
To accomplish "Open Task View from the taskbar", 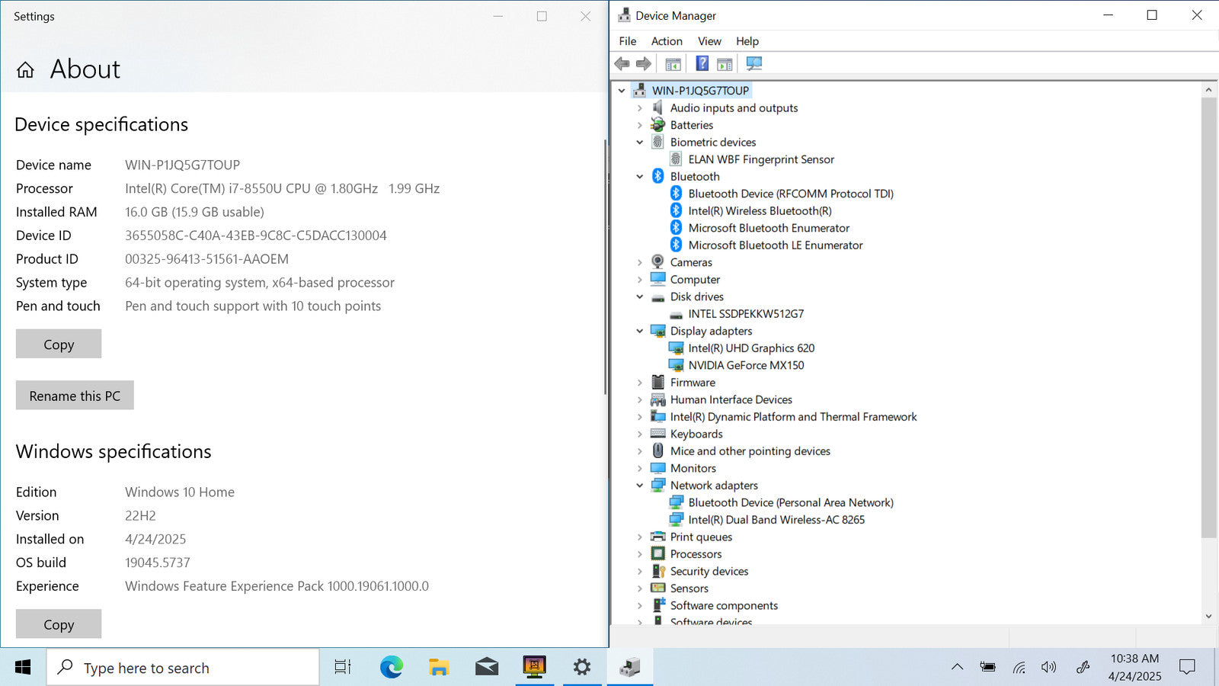I will click(x=343, y=668).
